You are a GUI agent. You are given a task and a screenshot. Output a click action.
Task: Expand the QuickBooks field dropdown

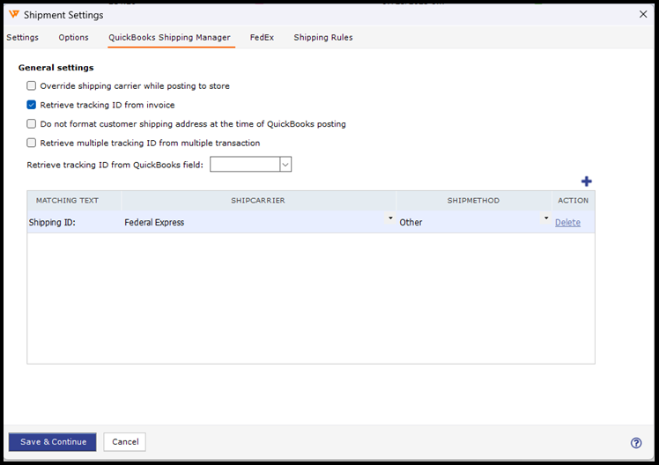pos(285,165)
